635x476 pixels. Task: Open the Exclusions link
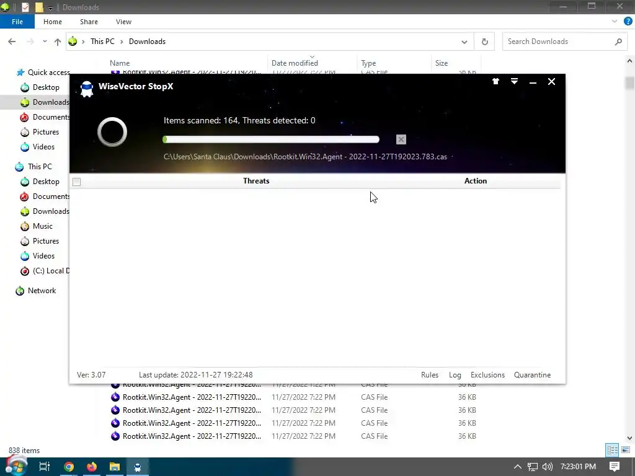[487, 375]
